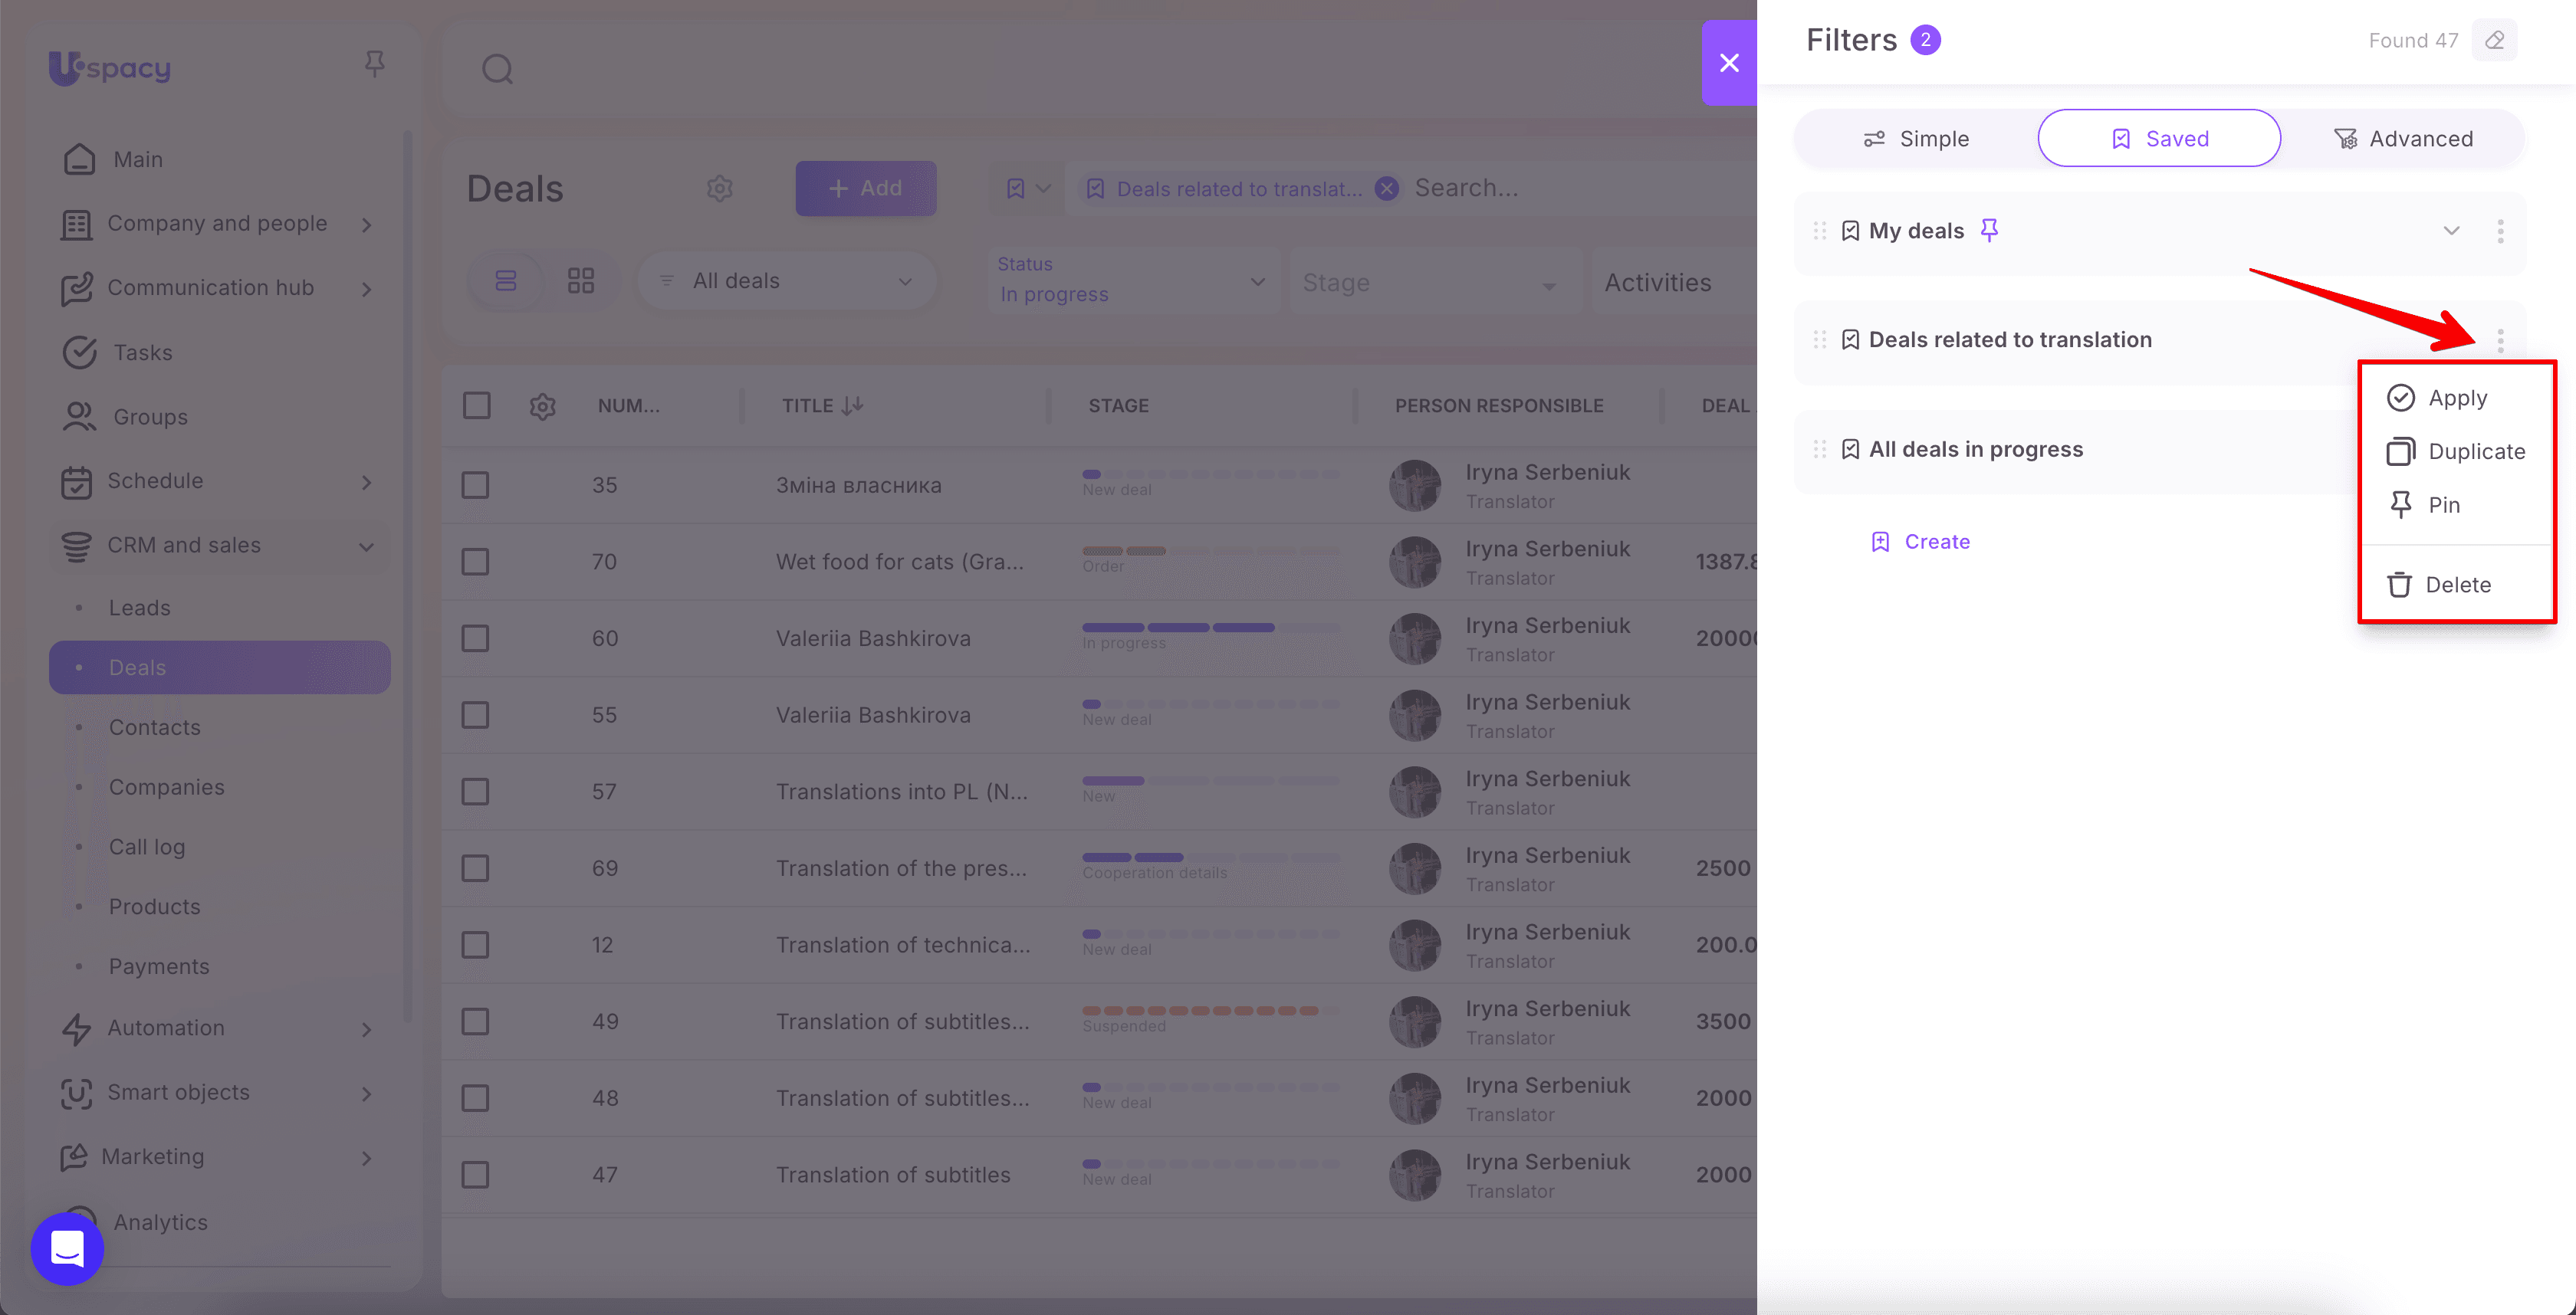Sort by TITLE column arrow icon
This screenshot has width=2576, height=1315.
[x=852, y=405]
